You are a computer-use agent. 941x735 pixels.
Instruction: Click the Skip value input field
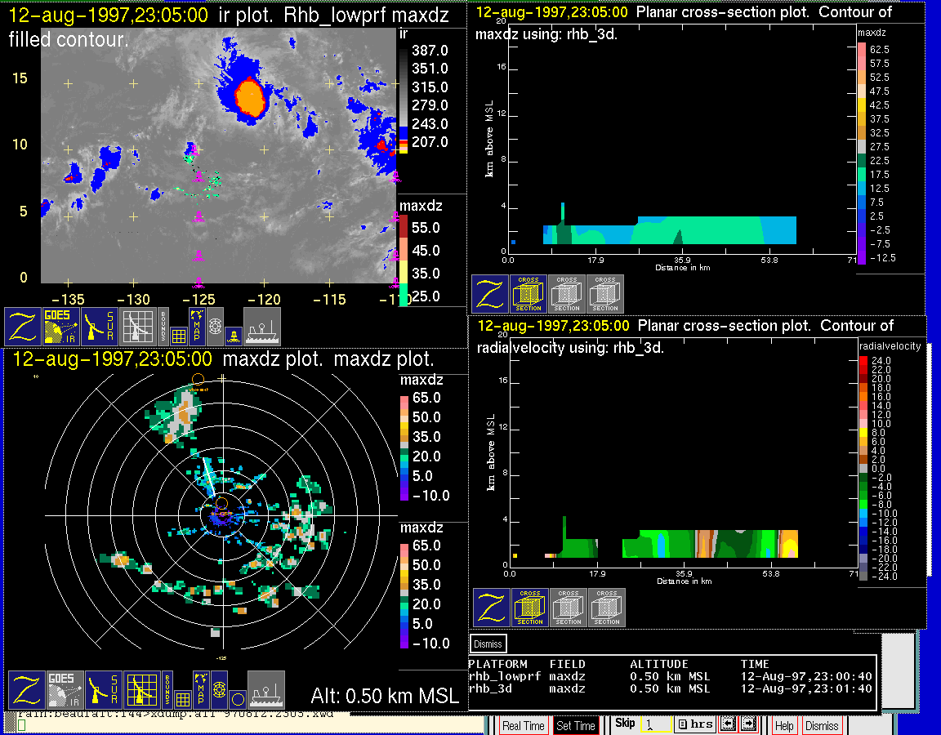tap(655, 724)
